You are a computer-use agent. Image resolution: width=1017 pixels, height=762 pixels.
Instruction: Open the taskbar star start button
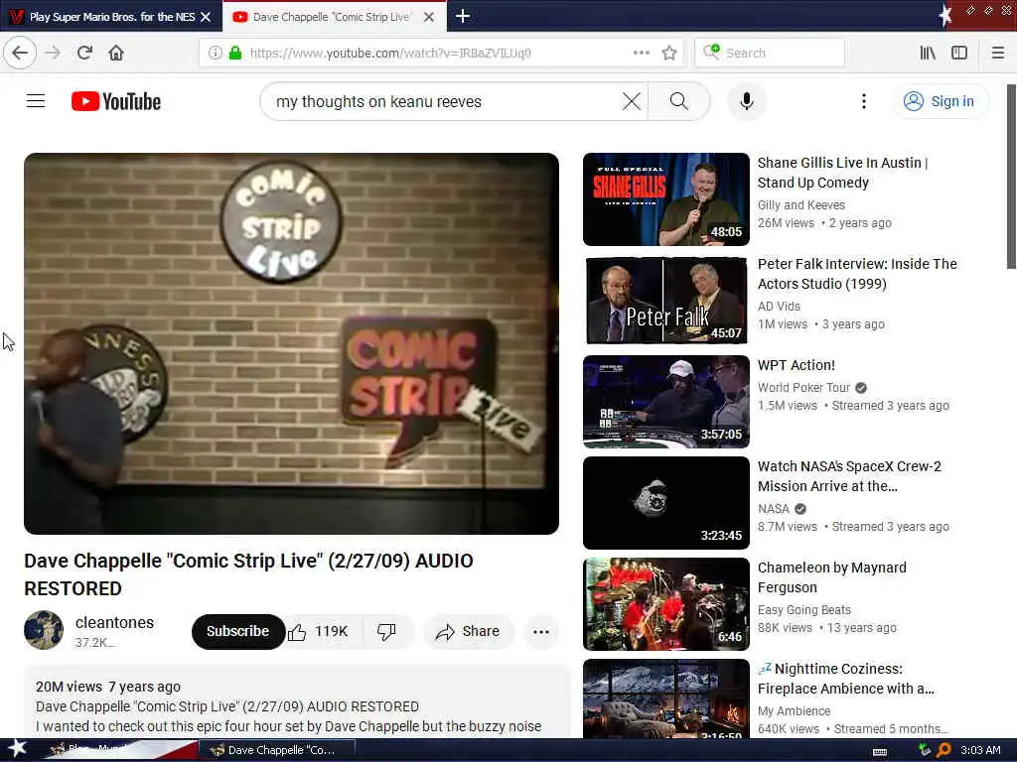(17, 749)
